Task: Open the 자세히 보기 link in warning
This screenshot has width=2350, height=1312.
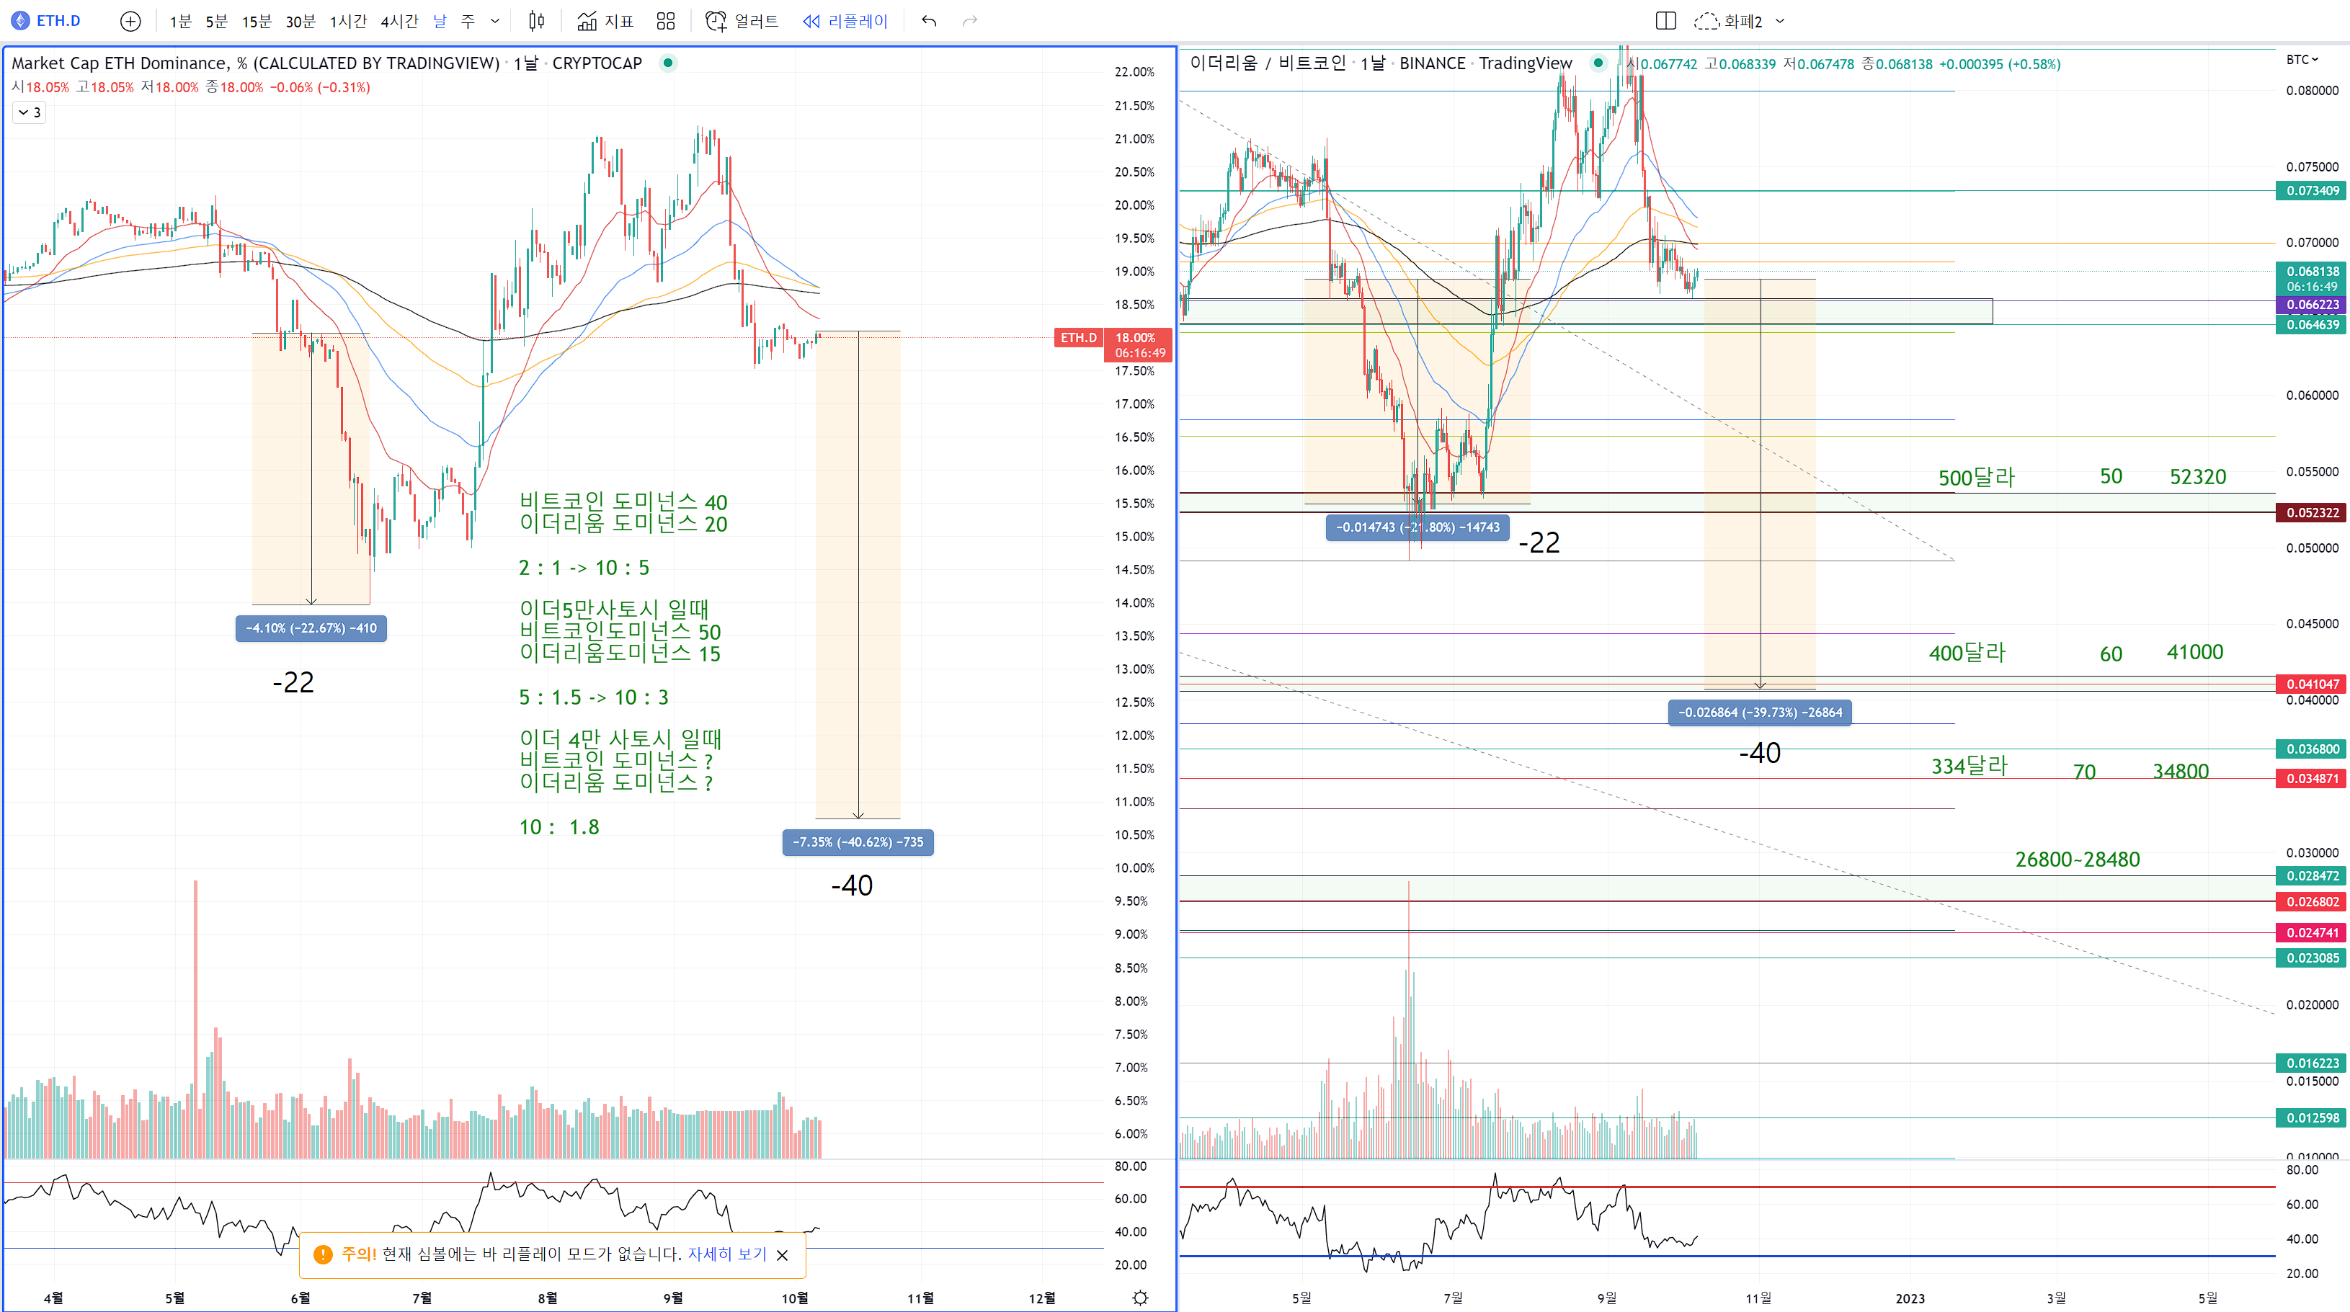Action: 726,1254
